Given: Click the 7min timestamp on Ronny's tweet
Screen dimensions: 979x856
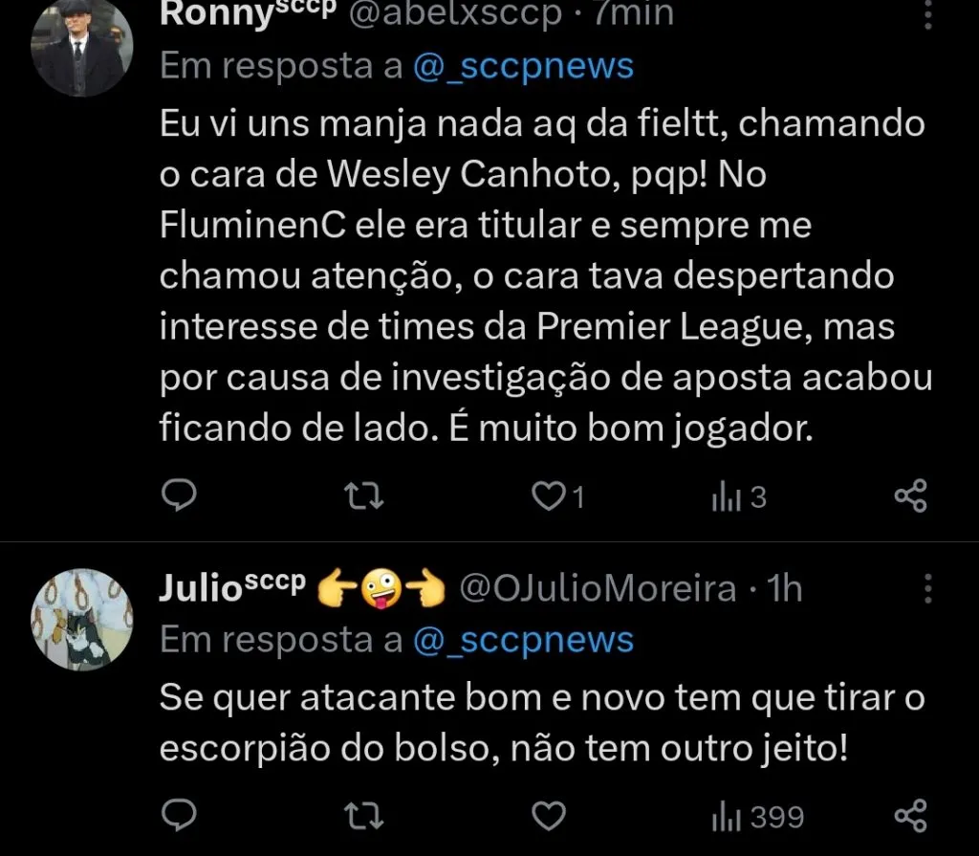Looking at the screenshot, I should [x=634, y=13].
